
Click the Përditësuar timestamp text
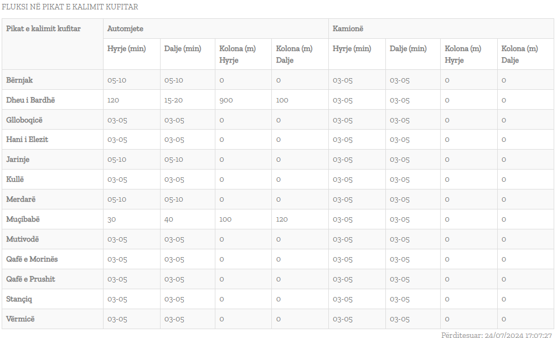click(496, 335)
